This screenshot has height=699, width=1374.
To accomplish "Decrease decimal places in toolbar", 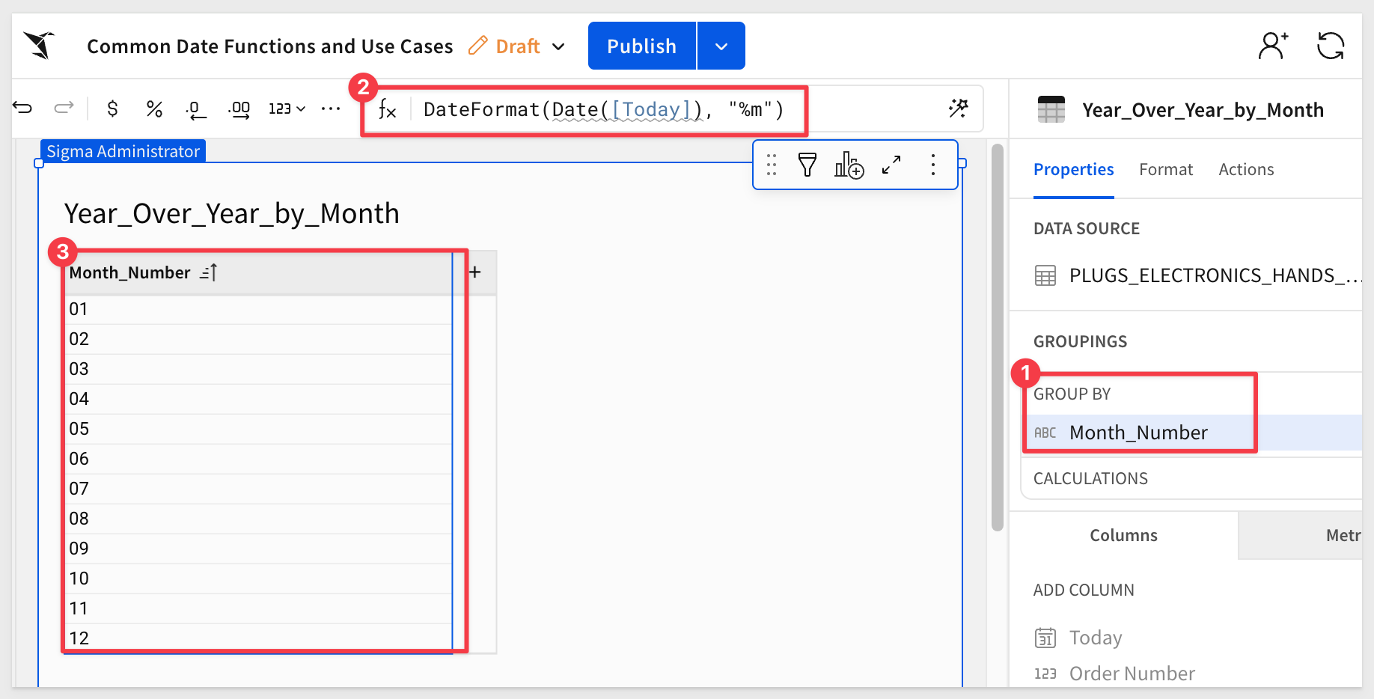I will [195, 110].
